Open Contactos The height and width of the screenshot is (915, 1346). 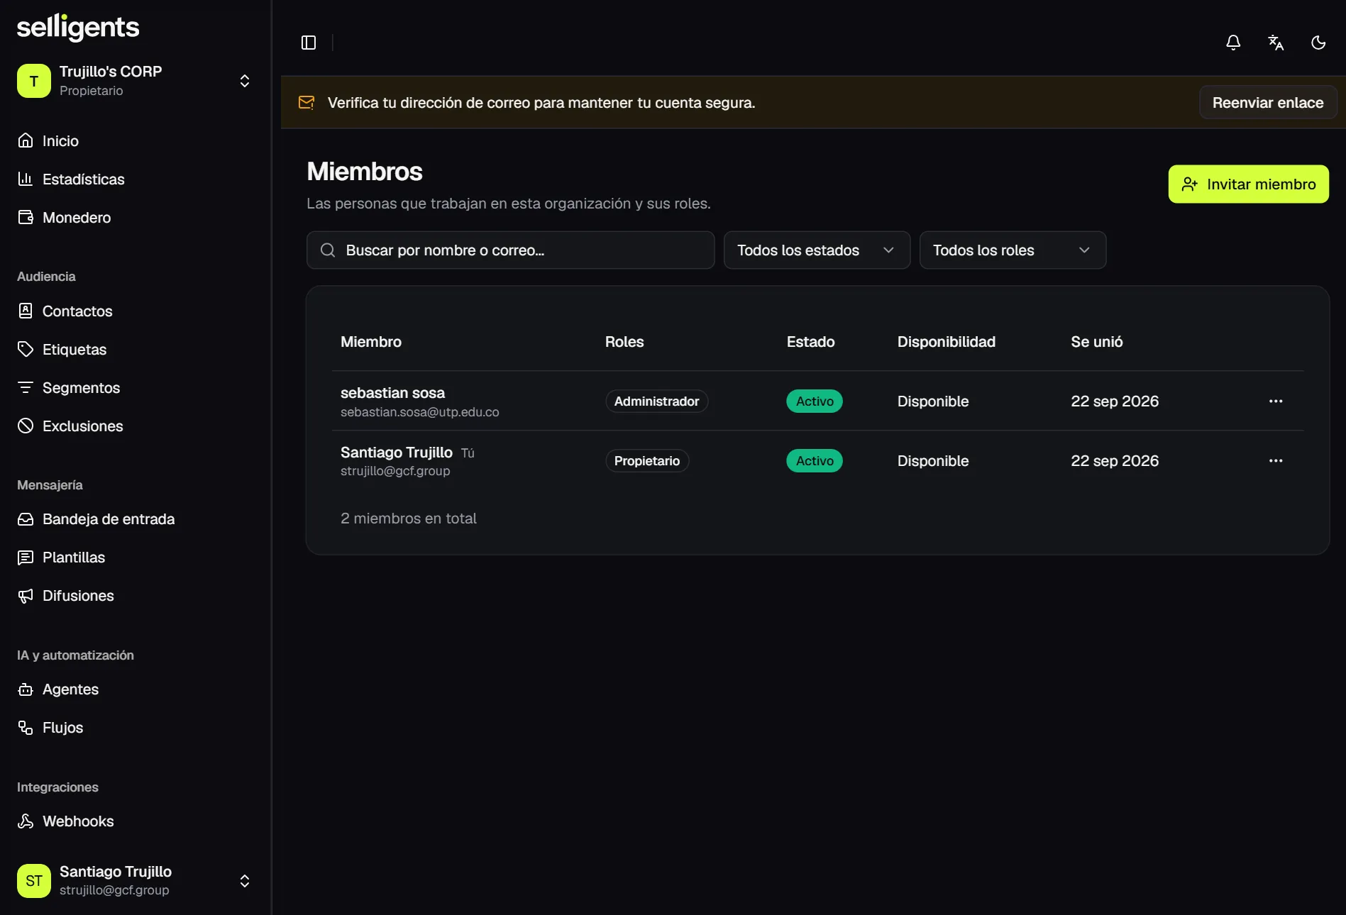(x=136, y=311)
